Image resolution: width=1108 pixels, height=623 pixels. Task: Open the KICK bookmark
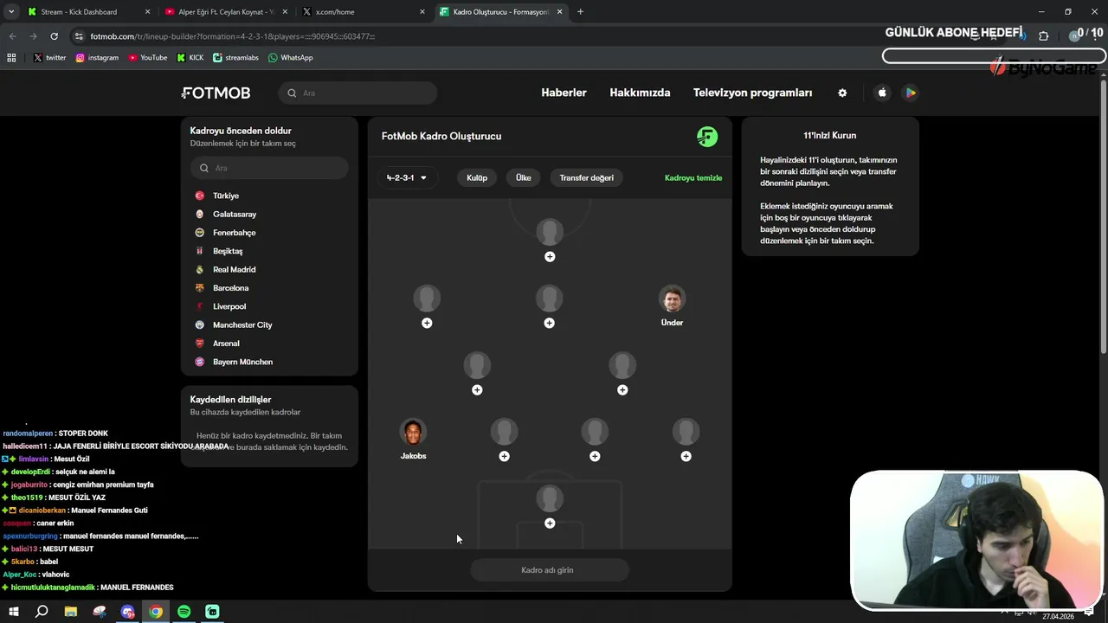pos(190,57)
